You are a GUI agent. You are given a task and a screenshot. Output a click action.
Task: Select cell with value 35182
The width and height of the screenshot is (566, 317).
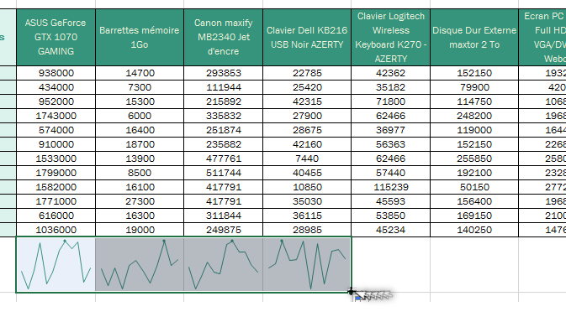tap(391, 87)
